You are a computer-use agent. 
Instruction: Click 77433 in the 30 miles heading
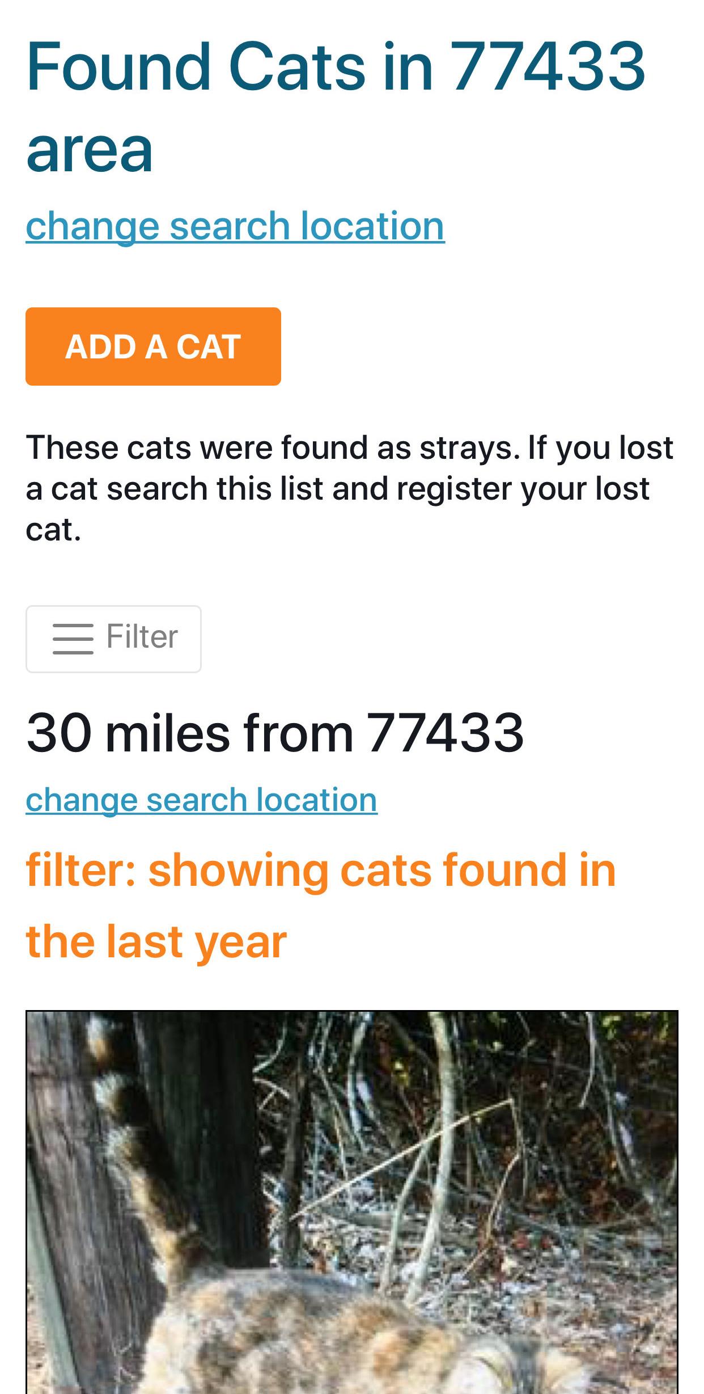(445, 733)
